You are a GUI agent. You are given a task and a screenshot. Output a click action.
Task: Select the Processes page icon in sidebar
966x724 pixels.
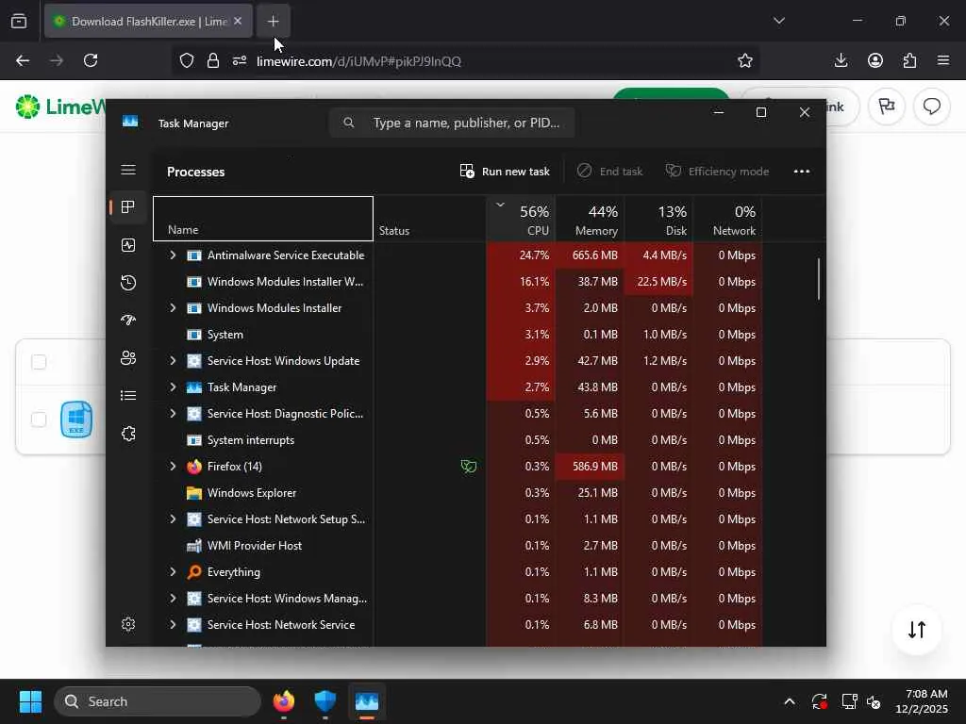128,206
